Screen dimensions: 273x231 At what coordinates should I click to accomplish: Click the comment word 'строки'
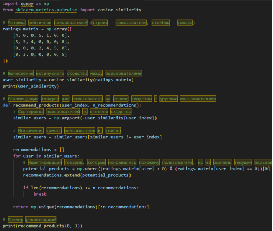100,23
